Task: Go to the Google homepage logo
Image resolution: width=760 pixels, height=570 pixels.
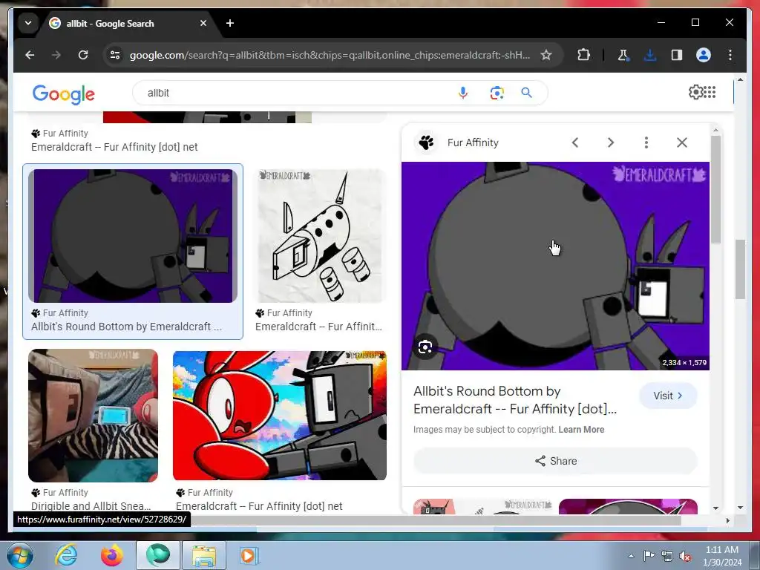Action: click(64, 94)
